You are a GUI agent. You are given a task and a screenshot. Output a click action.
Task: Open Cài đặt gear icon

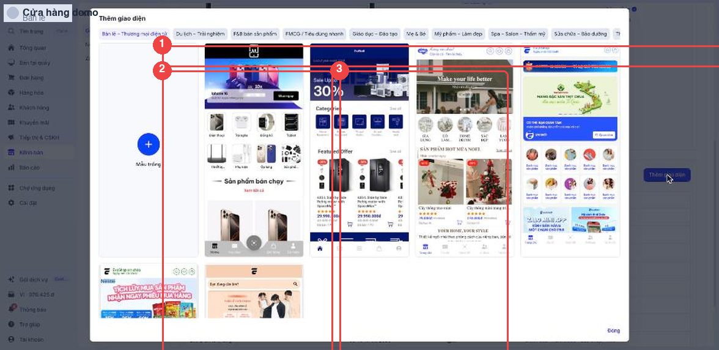click(11, 203)
